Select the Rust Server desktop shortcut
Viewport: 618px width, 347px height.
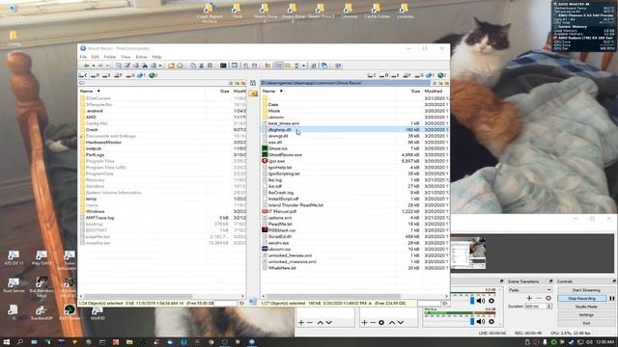pyautogui.click(x=14, y=285)
